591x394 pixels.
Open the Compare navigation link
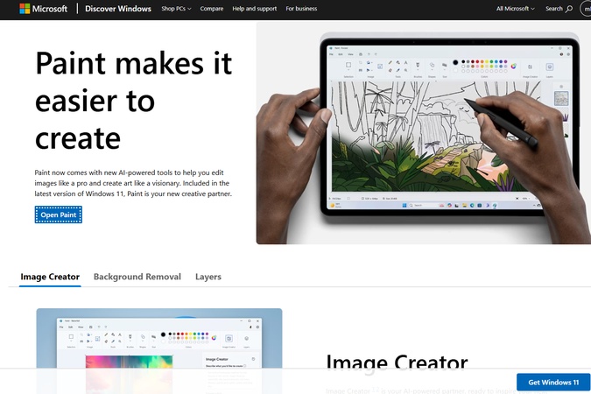(212, 8)
